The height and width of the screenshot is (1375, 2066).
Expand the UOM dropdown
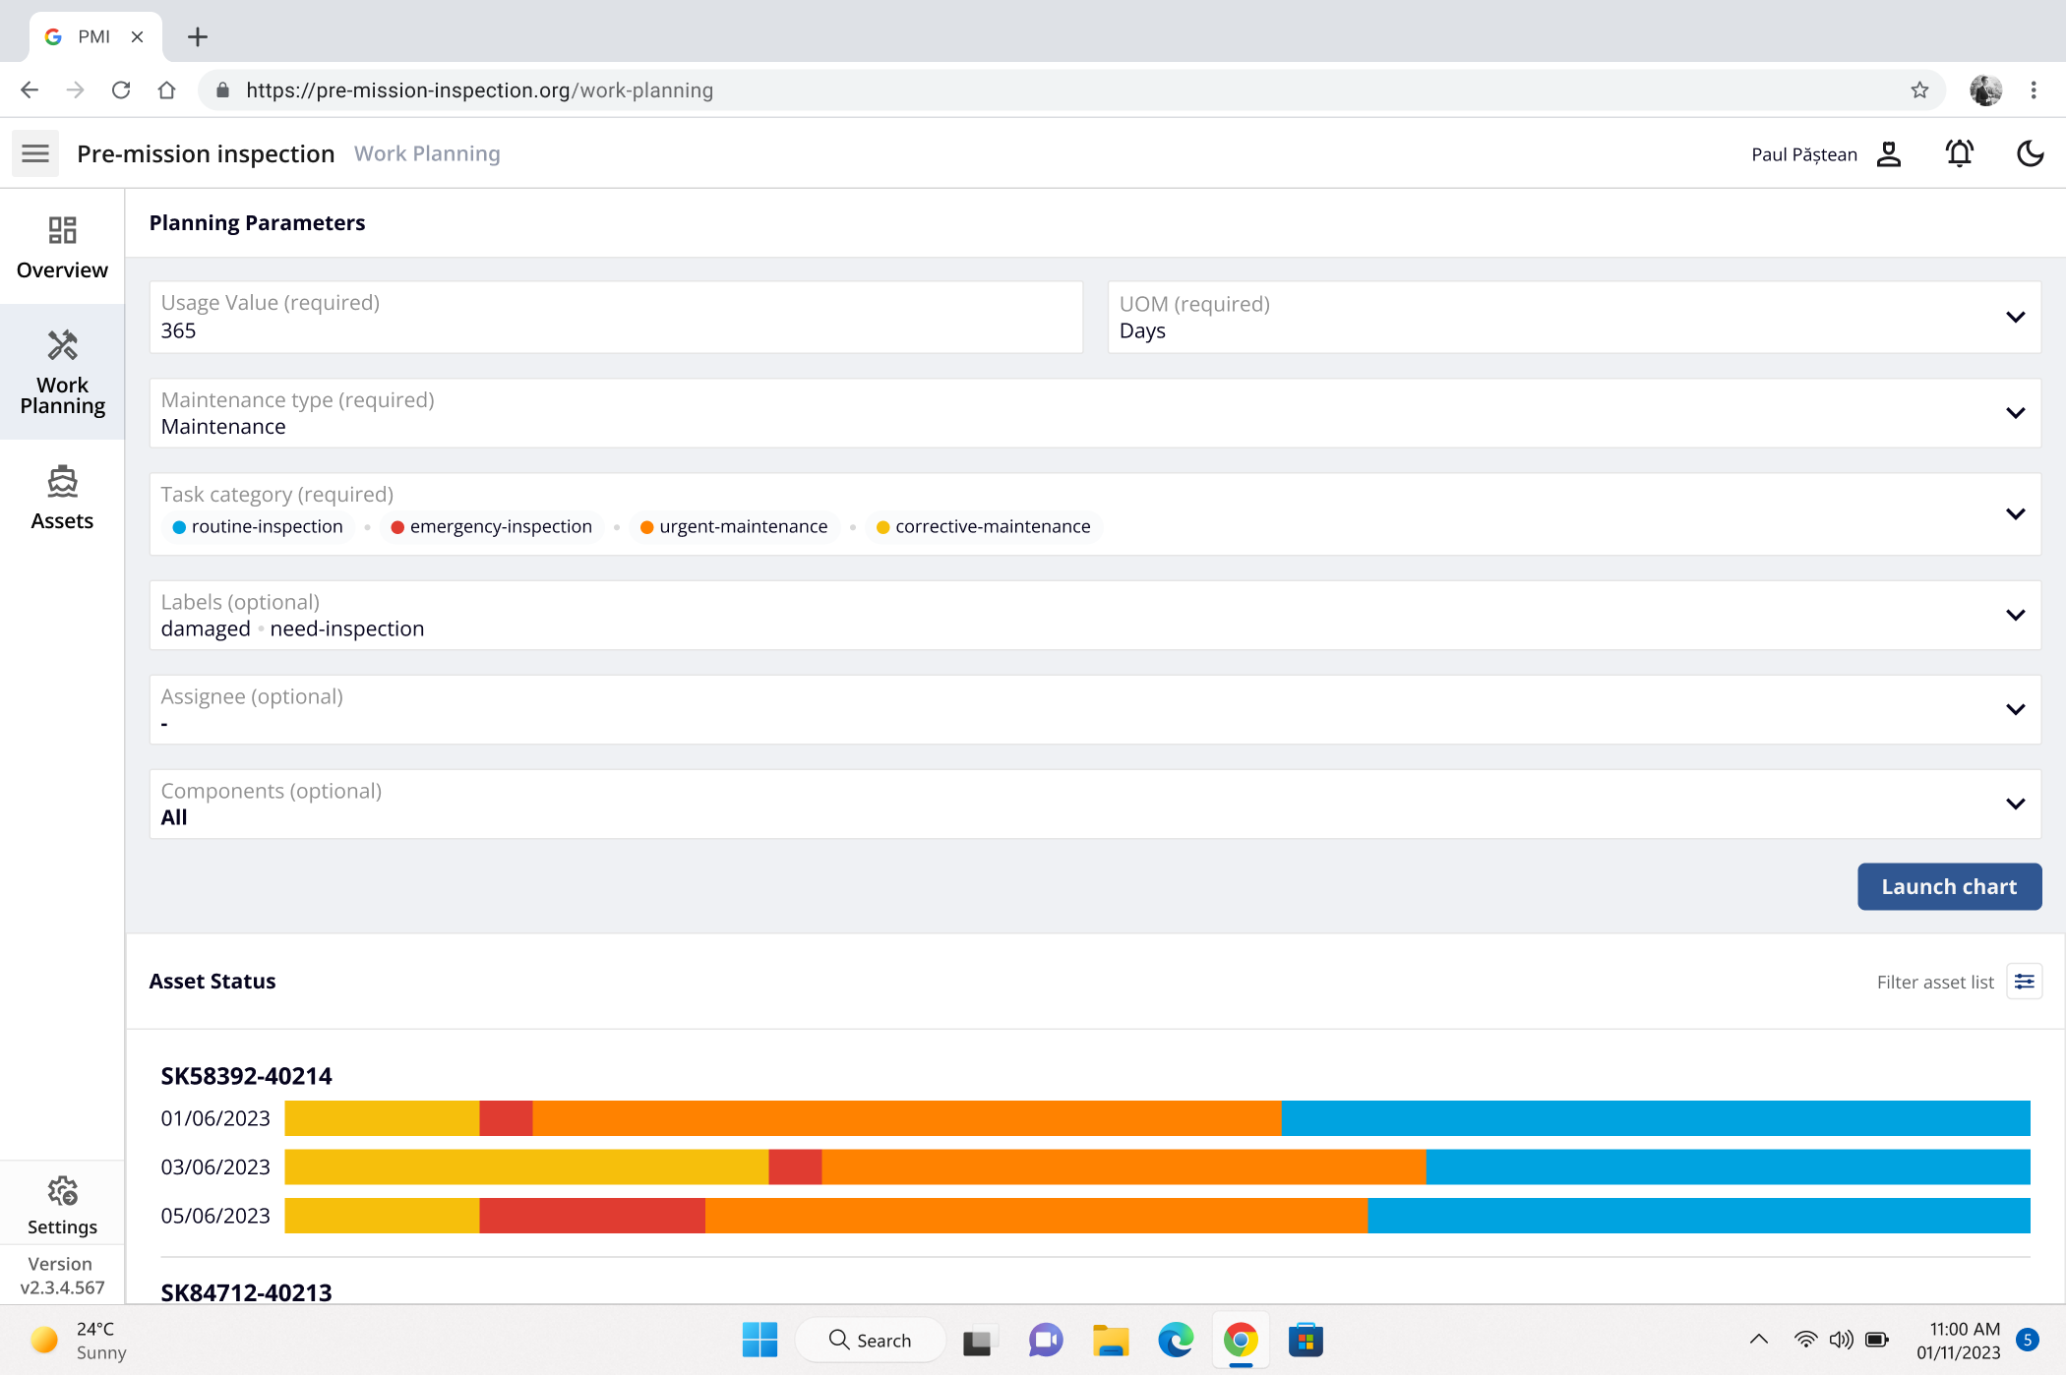(2015, 317)
